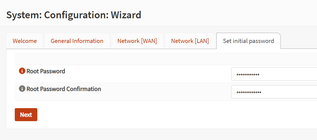Click the gray info icon beside Root Password Confirmation
The width and height of the screenshot is (317, 140).
click(22, 89)
